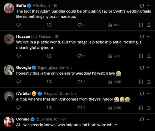Like it's bilal's ai flop tweet

click(81, 108)
